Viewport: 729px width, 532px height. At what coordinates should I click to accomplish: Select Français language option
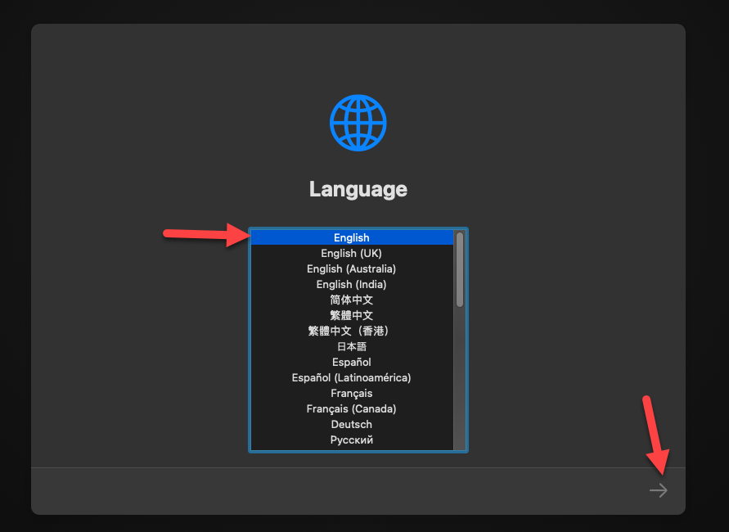[351, 393]
